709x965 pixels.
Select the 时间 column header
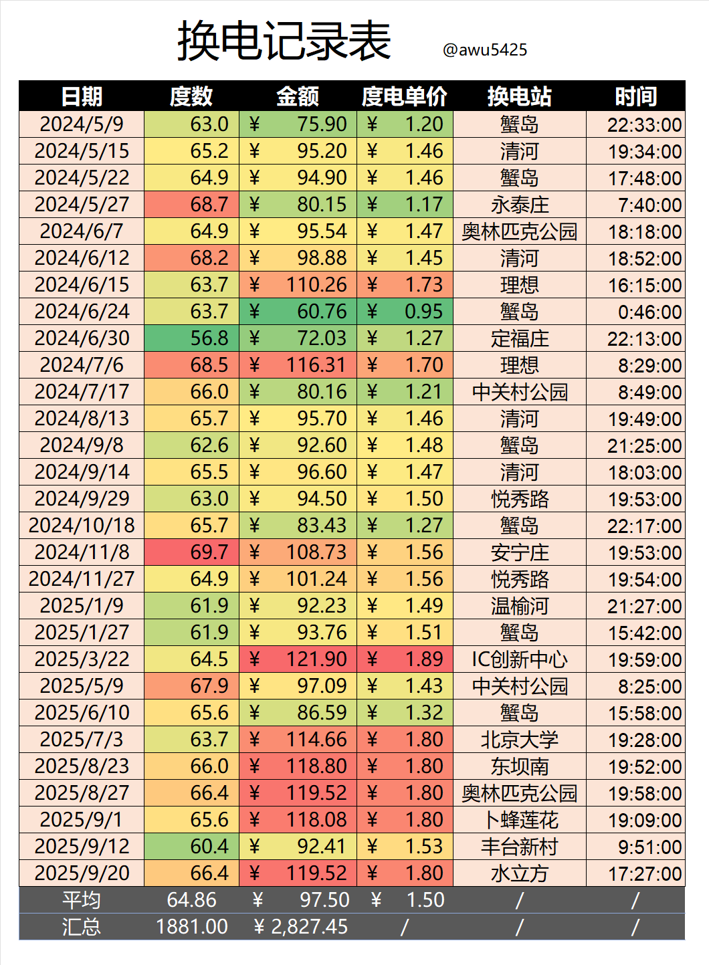coord(635,96)
